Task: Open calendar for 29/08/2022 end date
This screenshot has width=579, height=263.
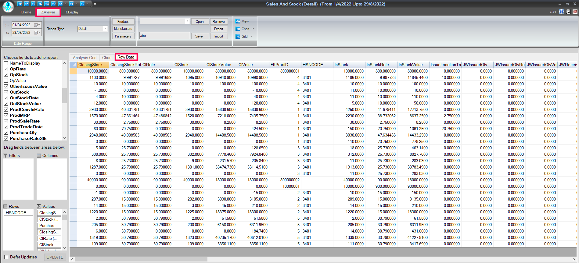Action: click(x=37, y=33)
